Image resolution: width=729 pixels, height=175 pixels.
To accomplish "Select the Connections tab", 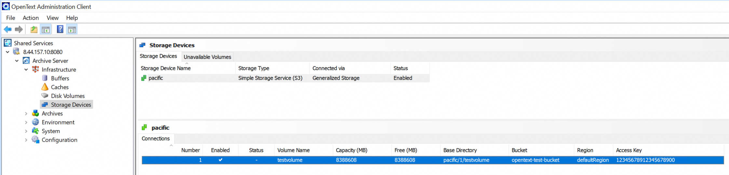I will (156, 139).
